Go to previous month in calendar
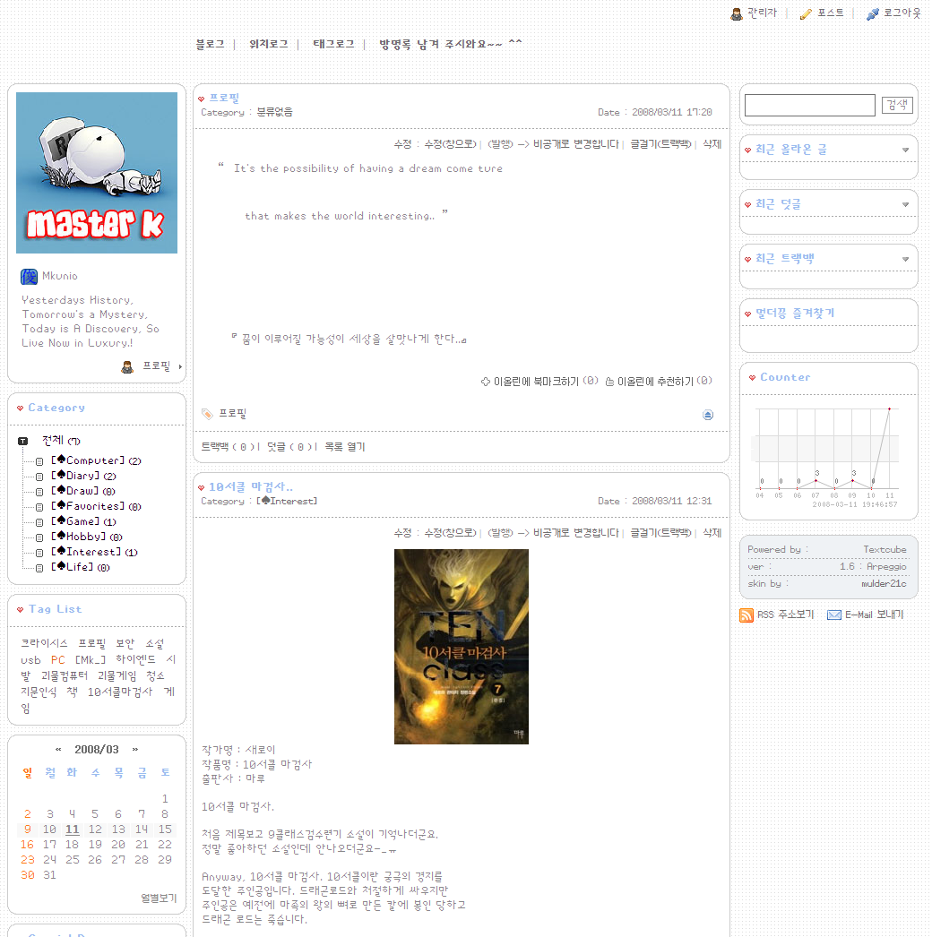 pos(58,750)
